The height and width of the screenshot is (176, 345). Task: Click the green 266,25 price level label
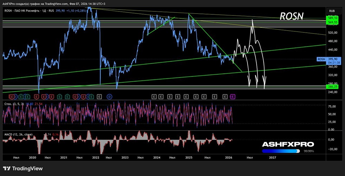(333, 87)
